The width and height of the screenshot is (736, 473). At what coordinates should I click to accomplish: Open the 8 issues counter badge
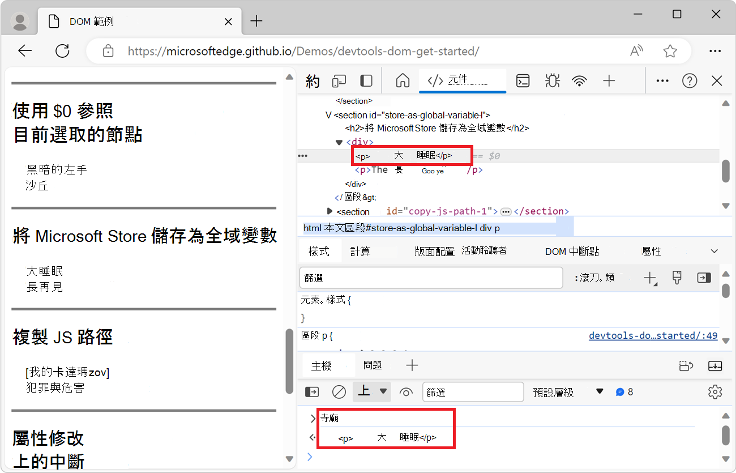tap(624, 392)
